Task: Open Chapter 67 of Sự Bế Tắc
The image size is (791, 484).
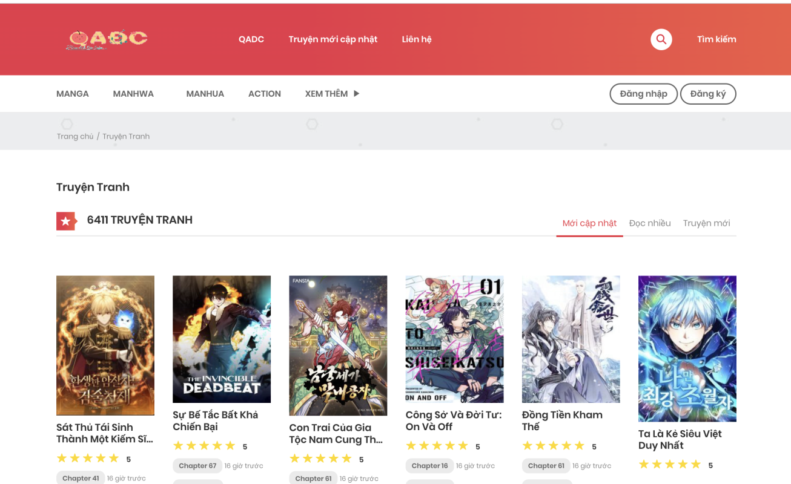Action: click(197, 466)
